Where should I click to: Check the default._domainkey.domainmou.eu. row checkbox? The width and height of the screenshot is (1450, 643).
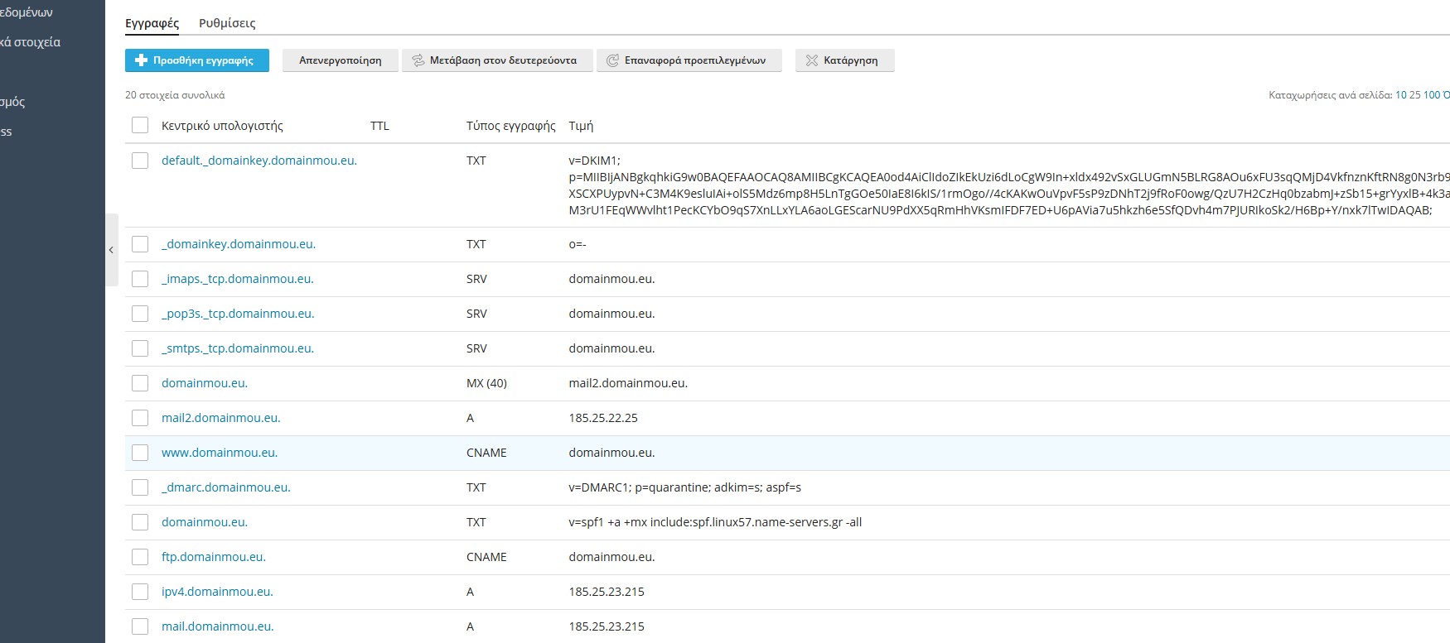coord(140,161)
